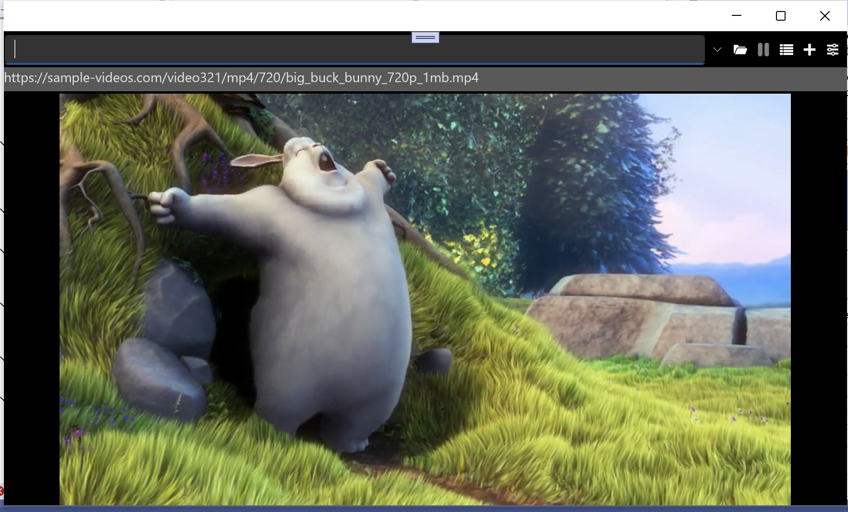Focus the empty URL input field
This screenshot has height=512, width=848.
click(354, 49)
